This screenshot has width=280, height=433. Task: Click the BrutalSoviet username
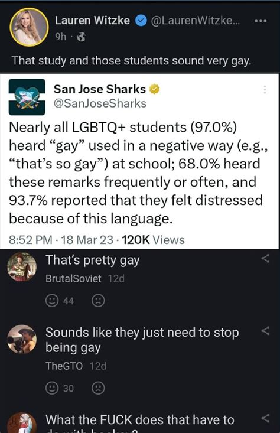click(x=73, y=279)
